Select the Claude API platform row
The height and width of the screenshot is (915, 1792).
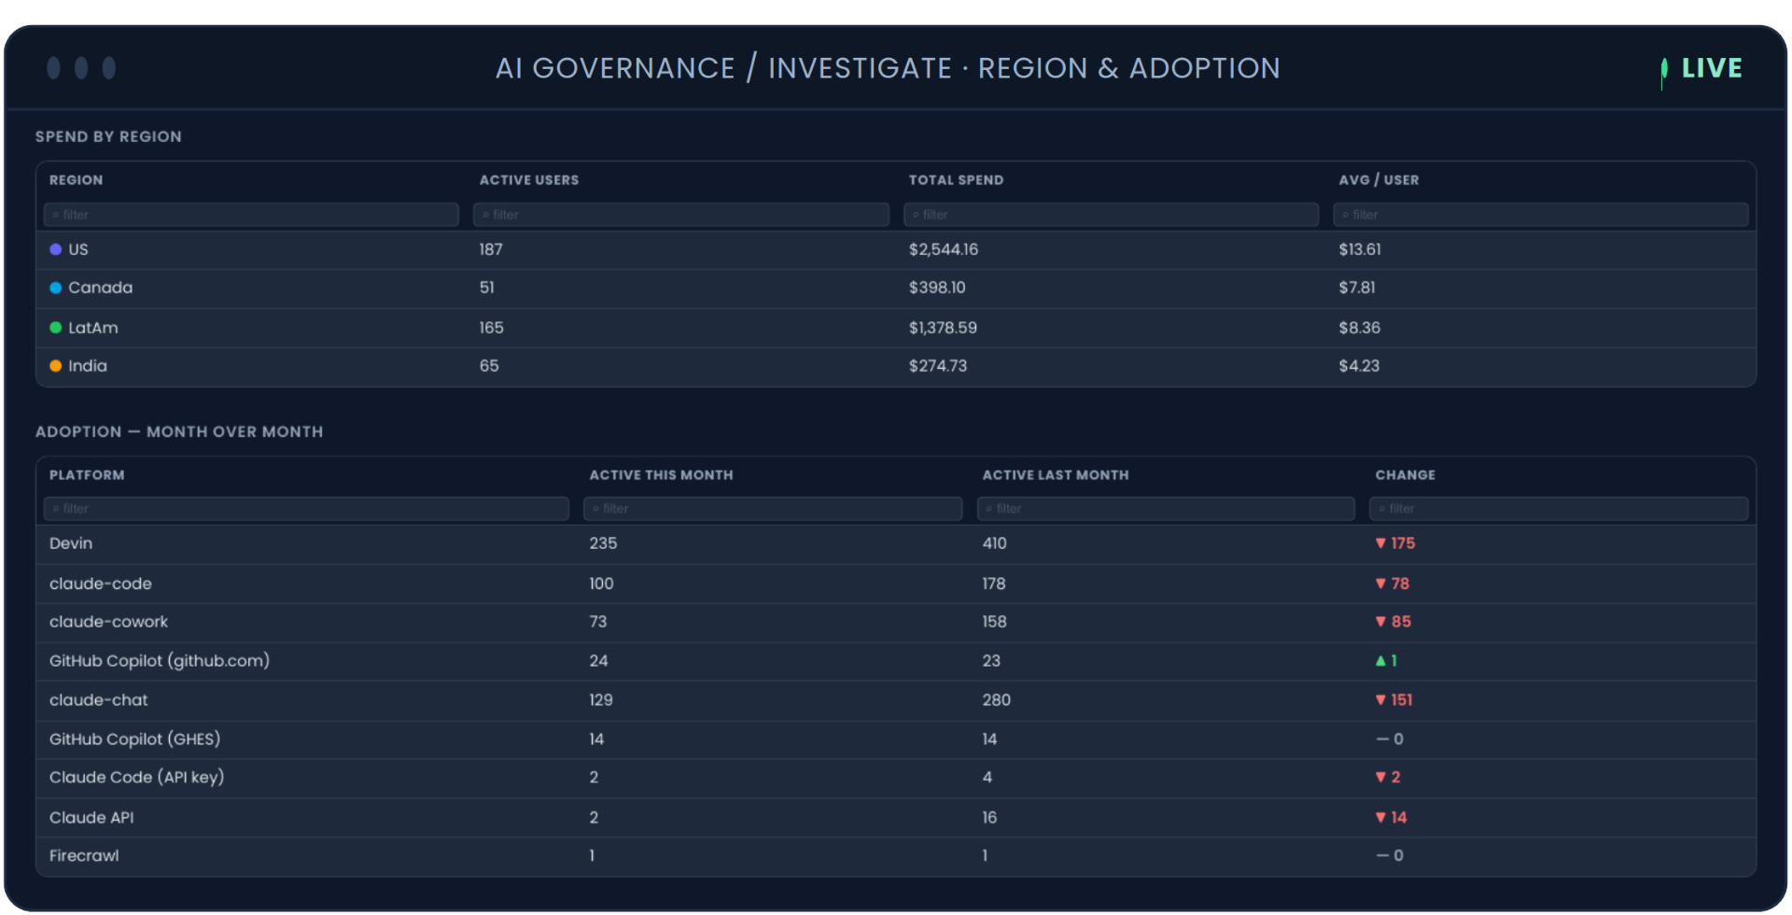[x=896, y=817]
